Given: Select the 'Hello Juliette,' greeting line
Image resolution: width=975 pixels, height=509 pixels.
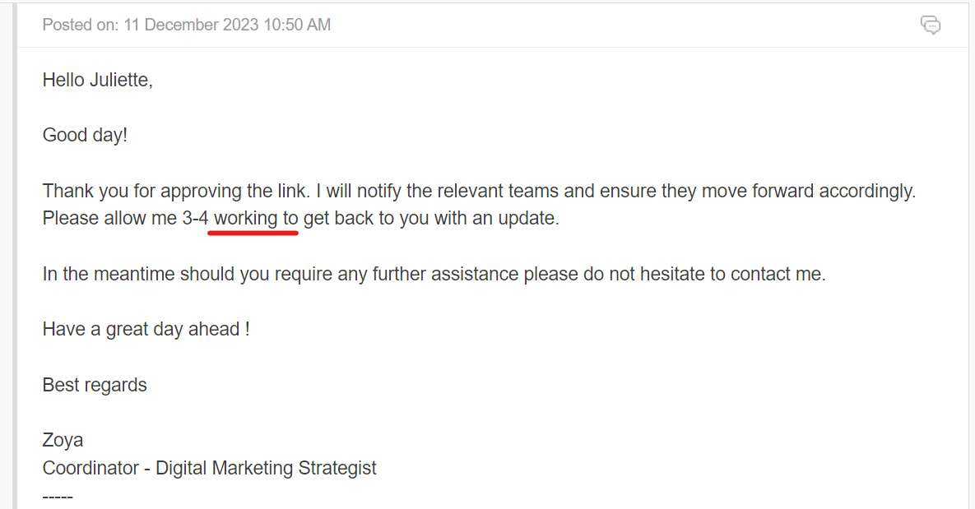Looking at the screenshot, I should 98,80.
